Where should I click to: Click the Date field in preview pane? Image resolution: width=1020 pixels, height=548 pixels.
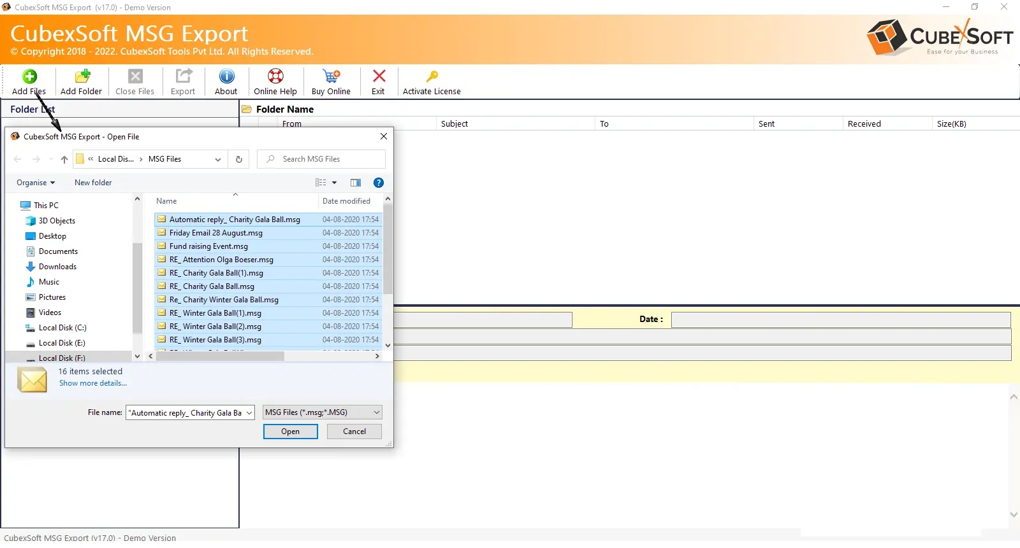841,320
